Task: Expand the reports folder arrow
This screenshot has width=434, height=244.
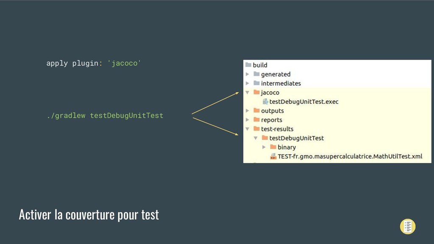Action: (248, 120)
